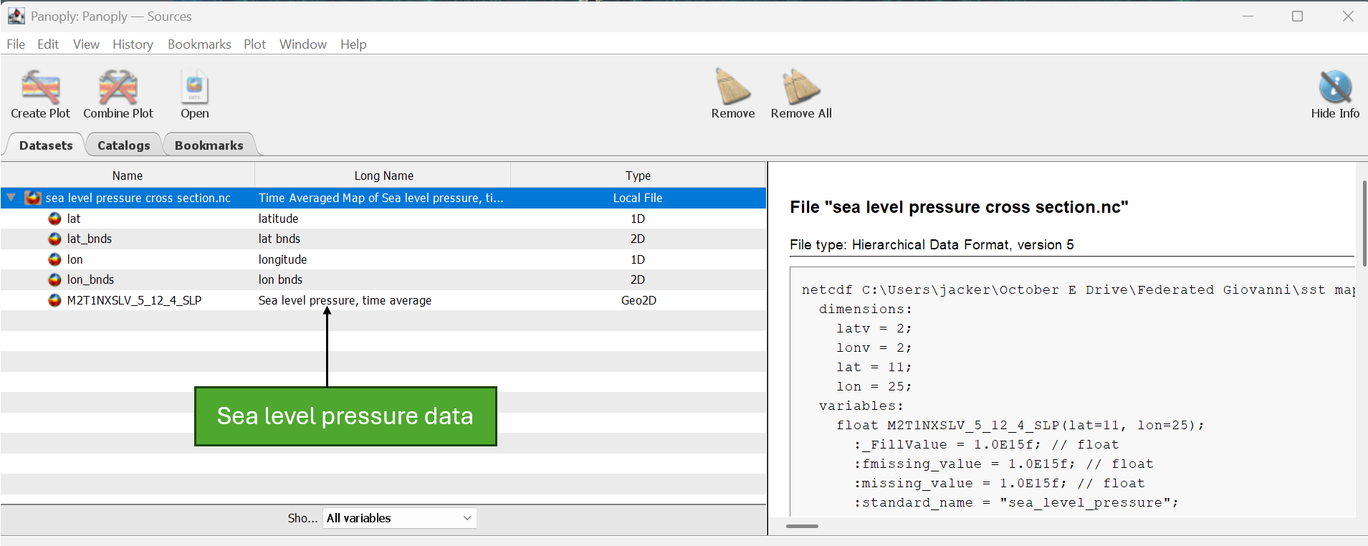1368x546 pixels.
Task: Open the Plot menu
Action: coord(254,44)
